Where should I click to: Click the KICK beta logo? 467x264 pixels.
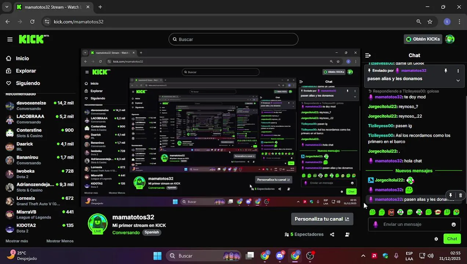tap(34, 39)
